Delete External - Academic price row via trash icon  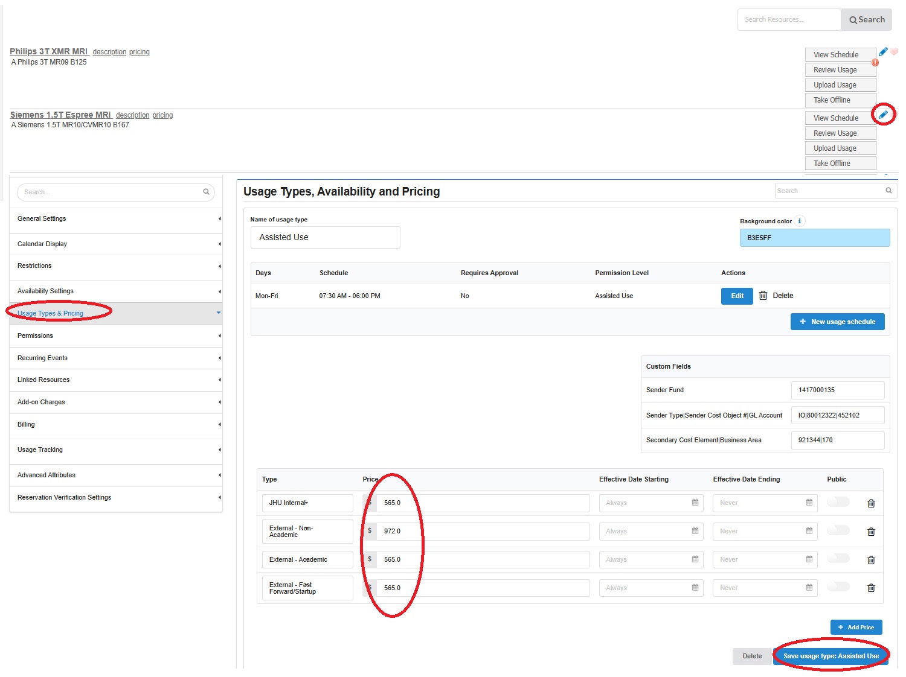point(870,560)
